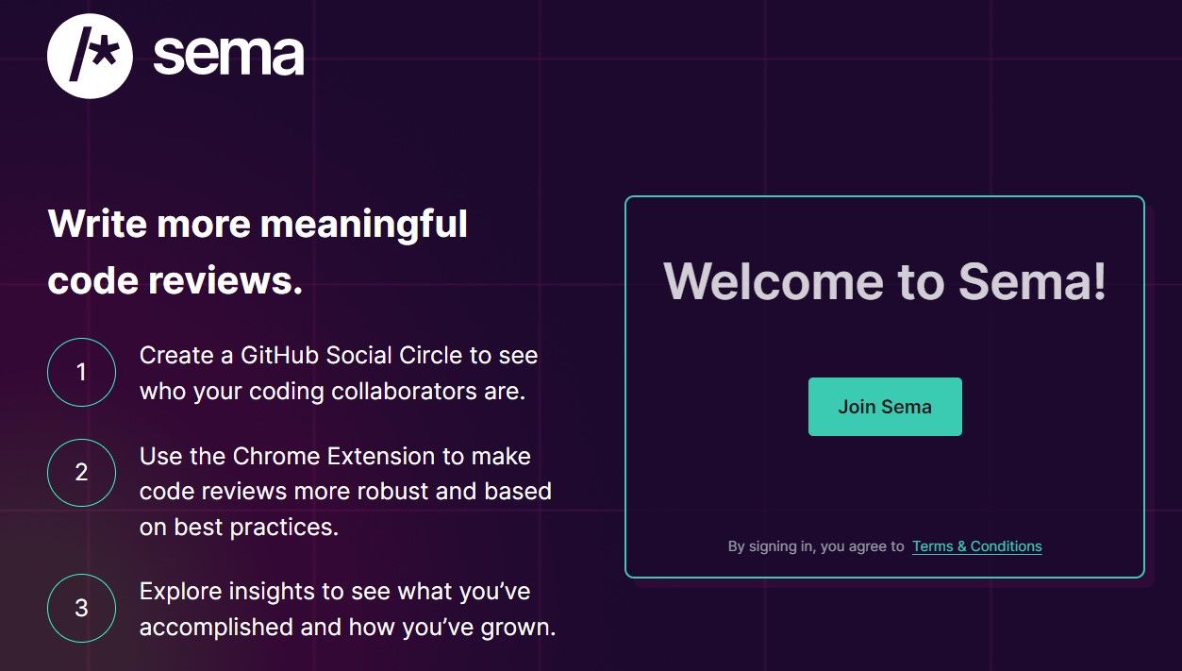Select the step 2 numbered circle
Screen dimensions: 1182x671
point(81,472)
